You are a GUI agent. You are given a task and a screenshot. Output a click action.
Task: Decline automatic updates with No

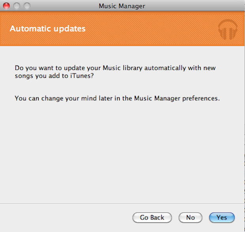(x=190, y=217)
